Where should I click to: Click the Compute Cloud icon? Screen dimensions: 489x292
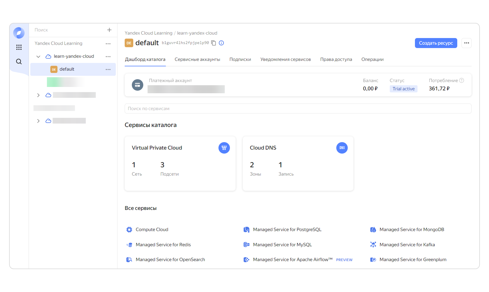click(x=129, y=230)
